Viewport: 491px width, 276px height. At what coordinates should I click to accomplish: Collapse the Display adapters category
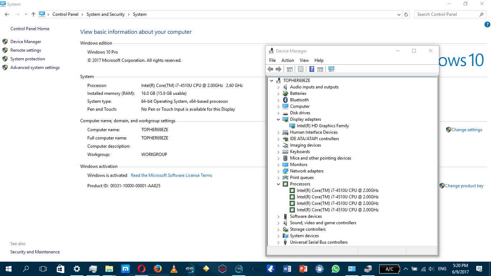click(278, 119)
